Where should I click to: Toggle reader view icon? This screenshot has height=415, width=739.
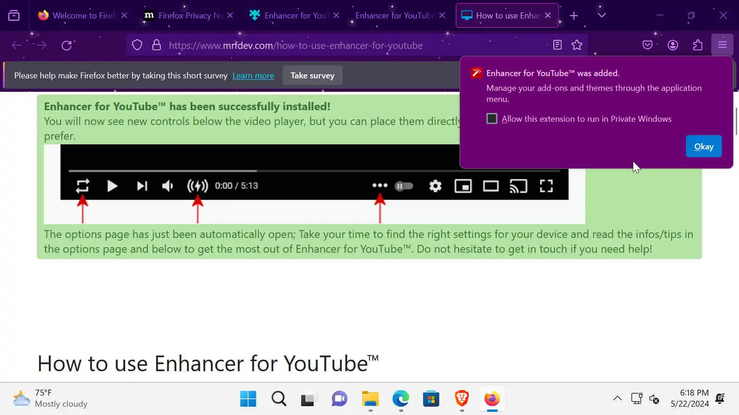click(557, 45)
